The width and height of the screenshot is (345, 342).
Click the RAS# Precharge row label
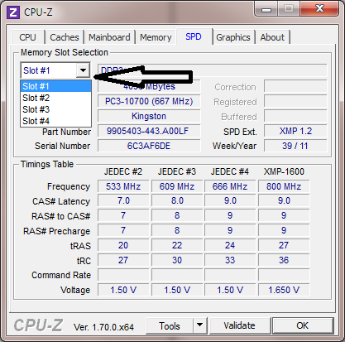point(56,231)
